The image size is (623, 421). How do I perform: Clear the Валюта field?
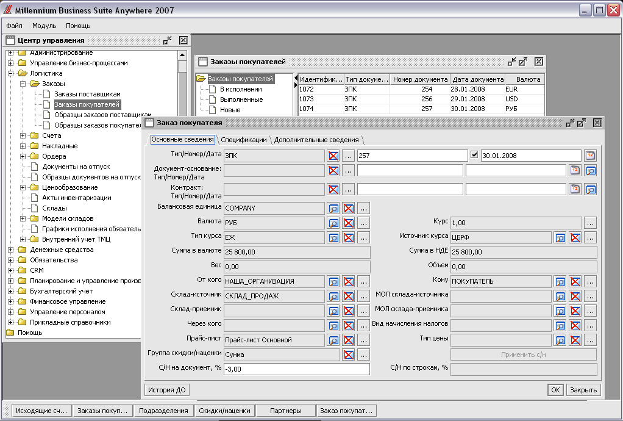(349, 223)
